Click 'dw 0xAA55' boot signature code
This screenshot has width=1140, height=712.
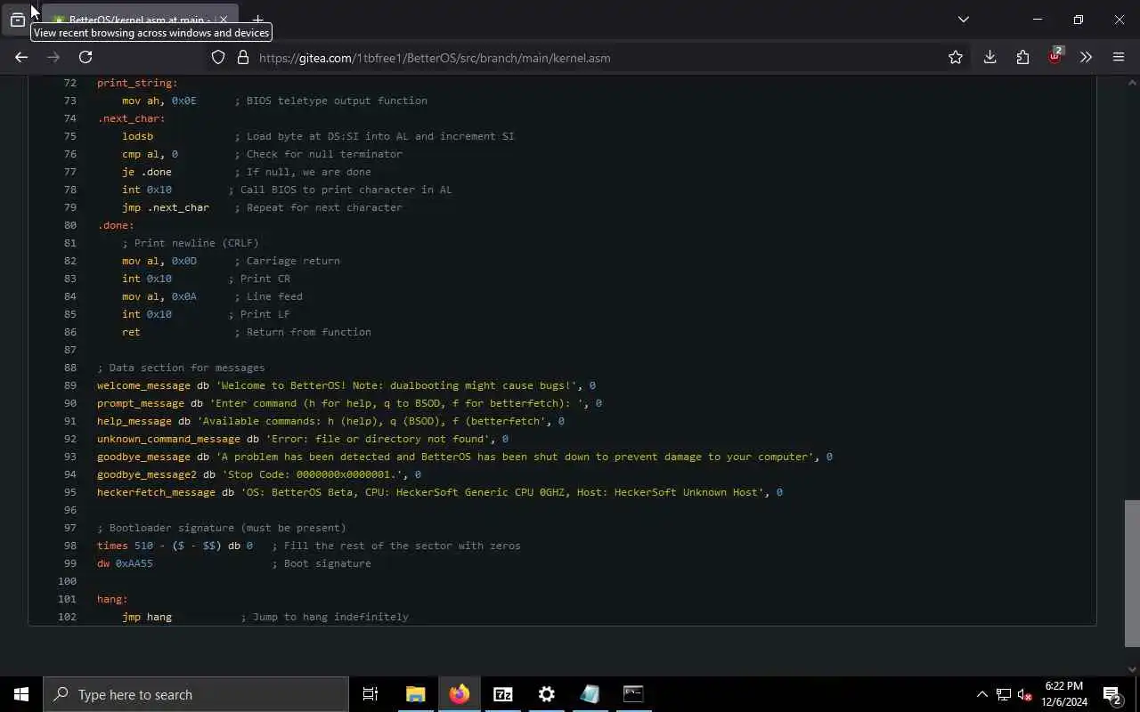125,563
